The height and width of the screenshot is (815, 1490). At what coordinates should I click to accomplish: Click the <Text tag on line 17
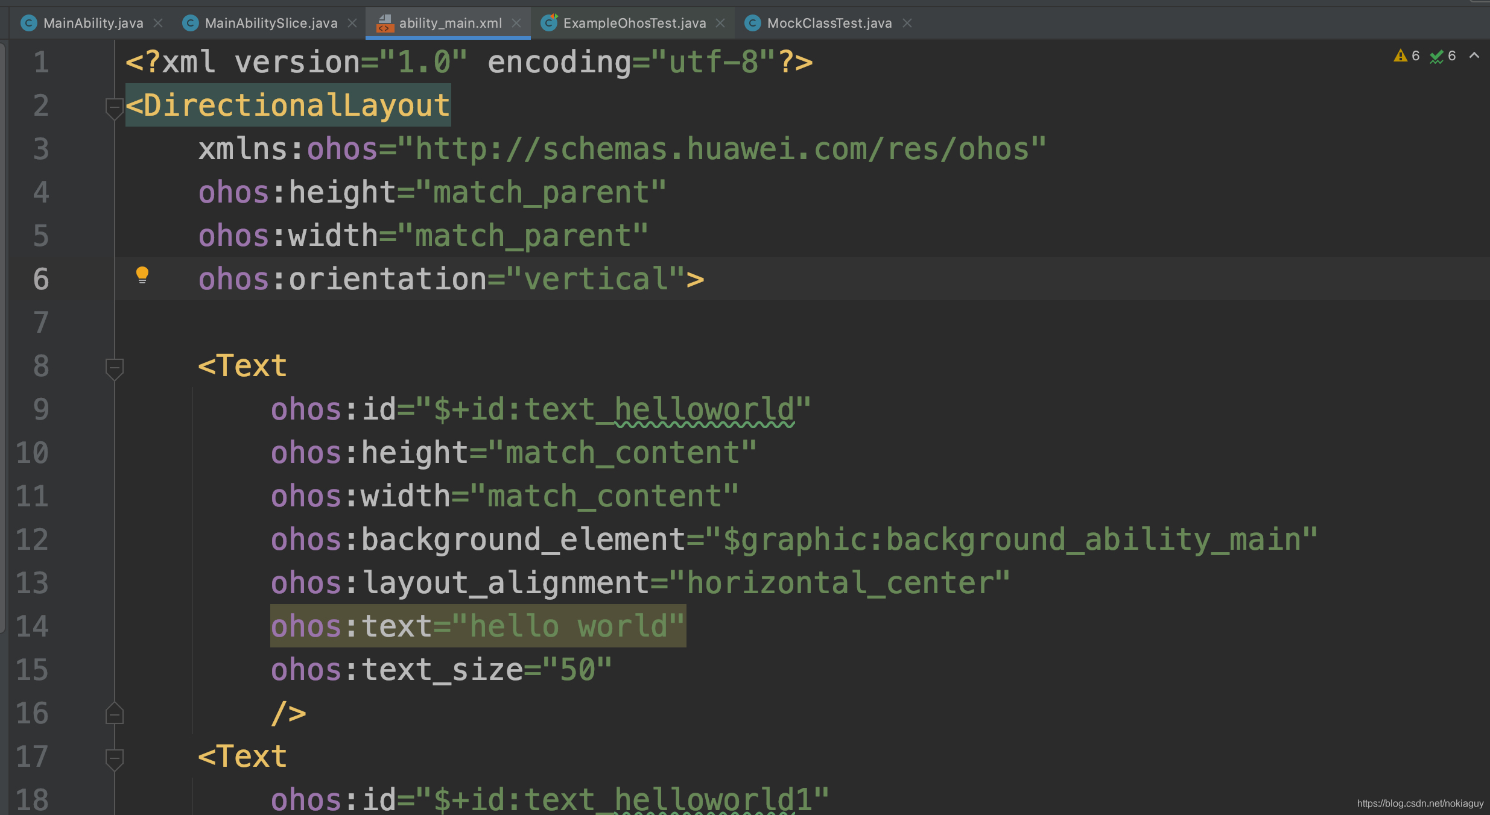click(243, 757)
